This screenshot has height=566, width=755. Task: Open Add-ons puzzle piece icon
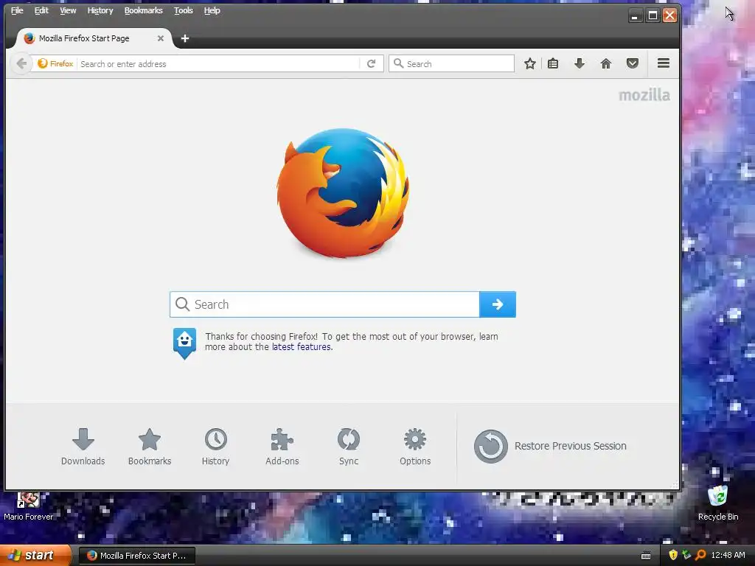coord(282,447)
